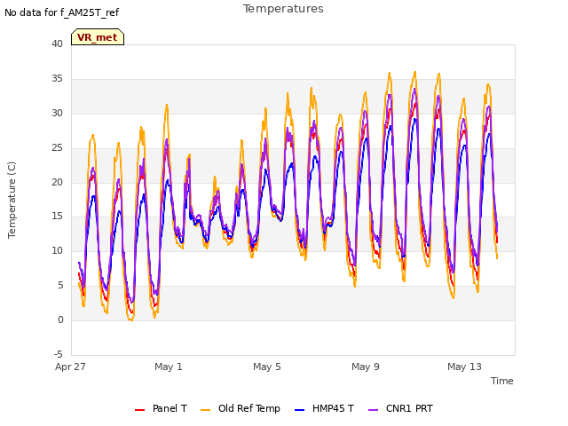The height and width of the screenshot is (426, 568).
Task: Click the purple CNR1 PRT legend swatch
Action: click(373, 410)
